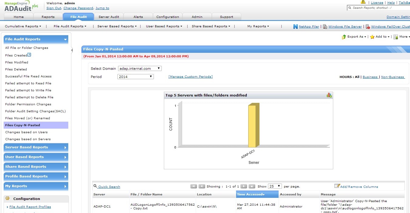Viewport: 410px width, 213px height.
Task: Click the Add/Remove Columns icon
Action: [337, 186]
